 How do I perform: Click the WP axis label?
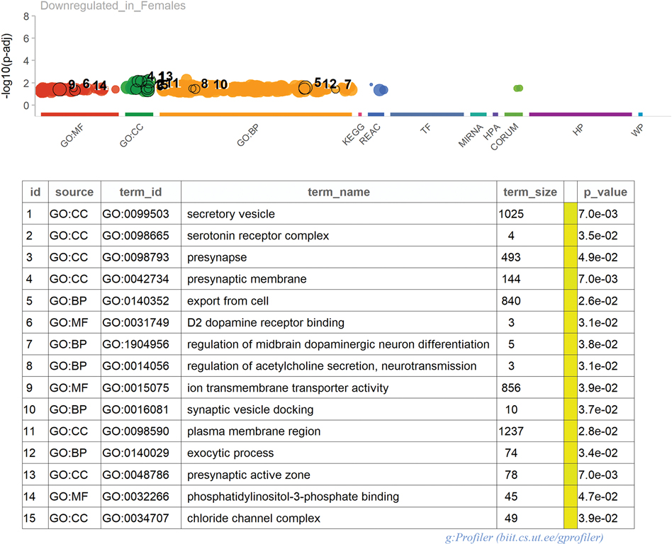[637, 130]
